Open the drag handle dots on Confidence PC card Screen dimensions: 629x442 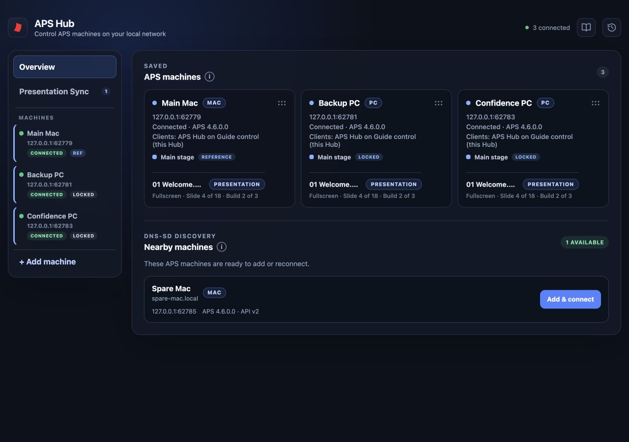(x=596, y=103)
